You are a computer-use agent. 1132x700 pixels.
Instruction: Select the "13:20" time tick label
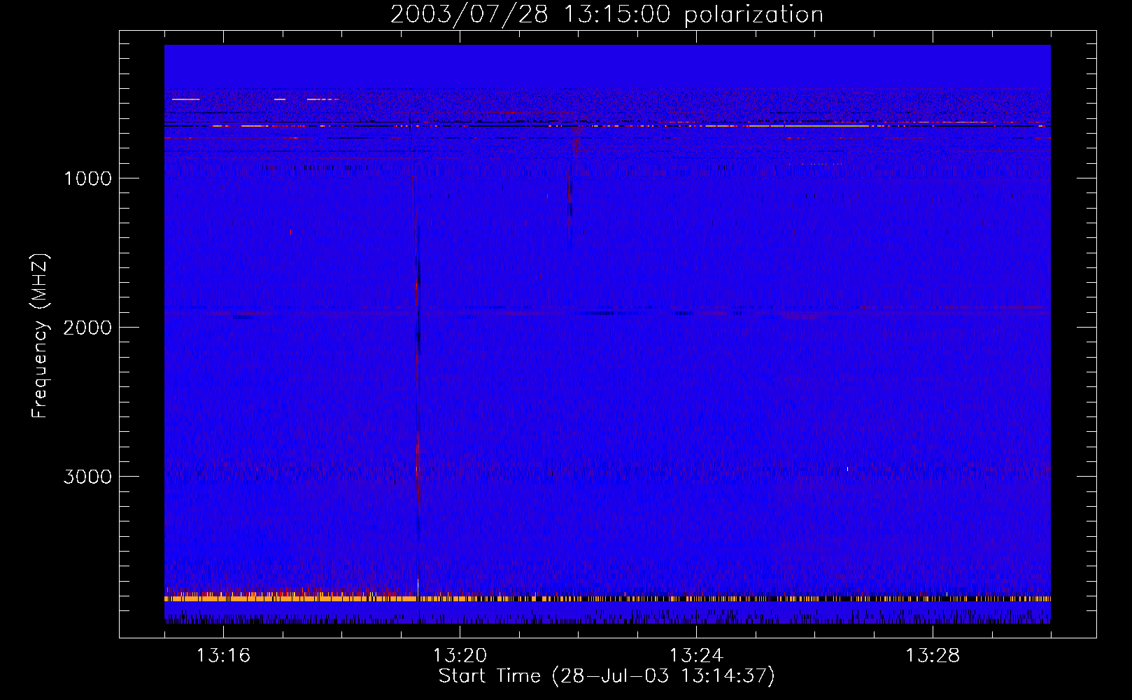pyautogui.click(x=460, y=656)
